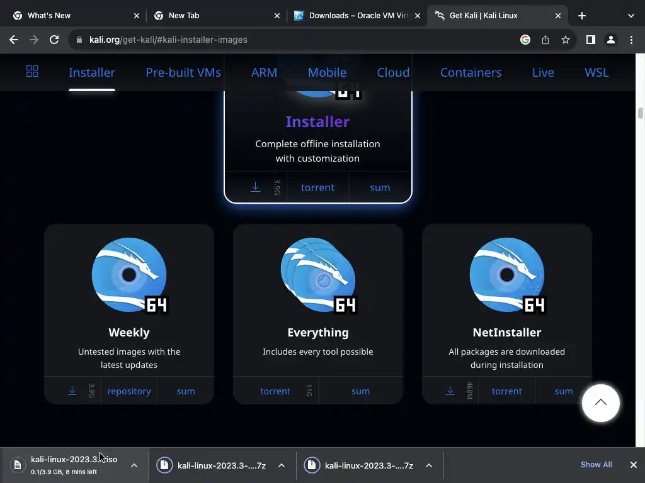Open the Installer sum link

click(x=380, y=187)
